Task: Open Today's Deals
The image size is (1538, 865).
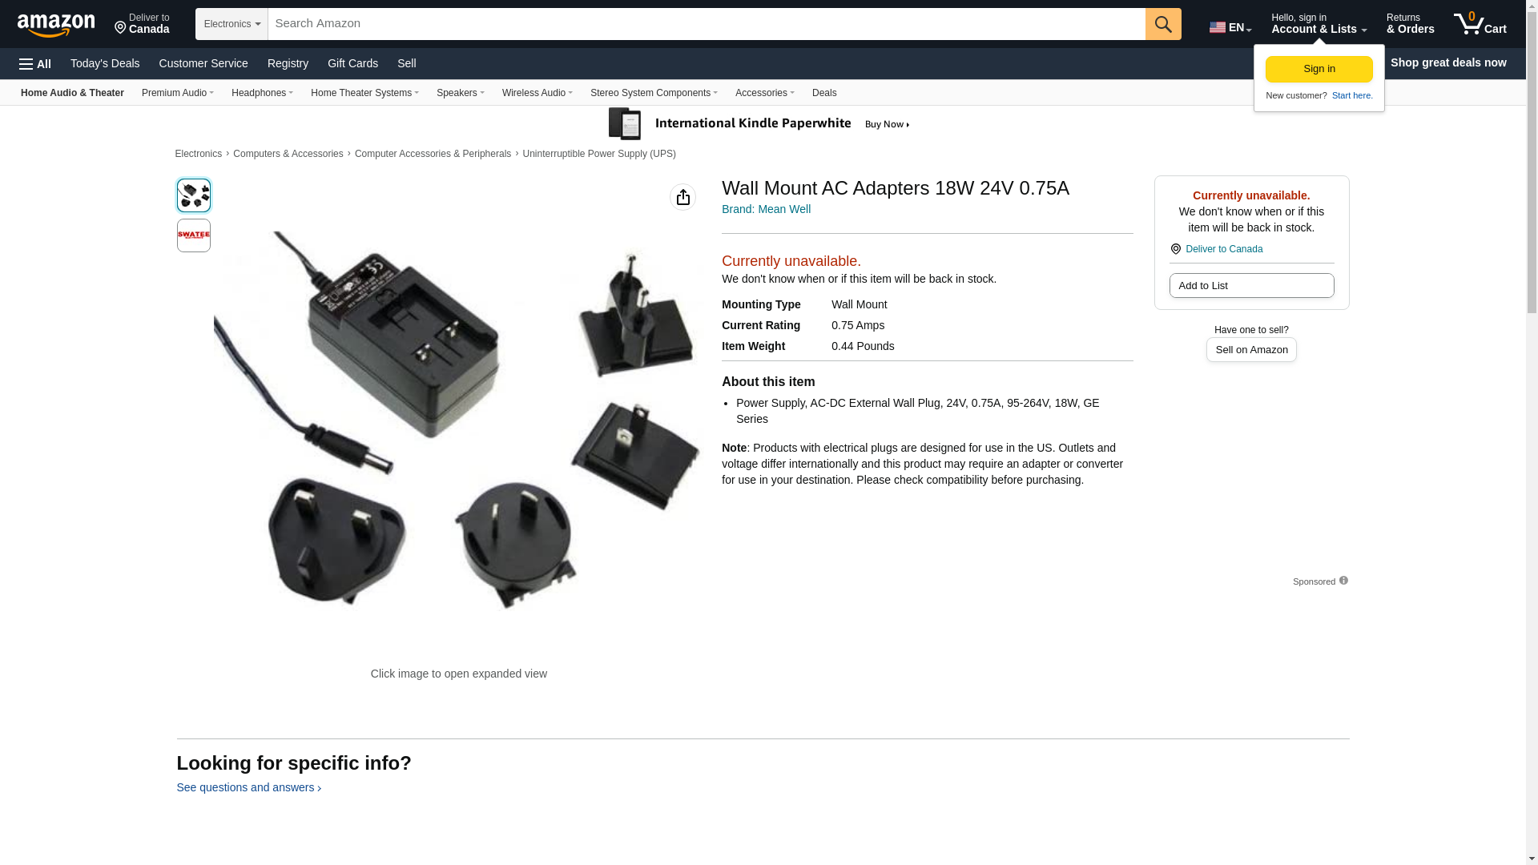Action: click(x=105, y=63)
